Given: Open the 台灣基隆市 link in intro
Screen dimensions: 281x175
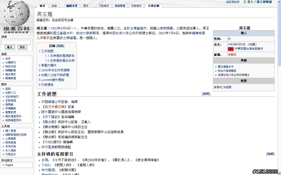Looking at the screenshot, I should (x=138, y=28).
